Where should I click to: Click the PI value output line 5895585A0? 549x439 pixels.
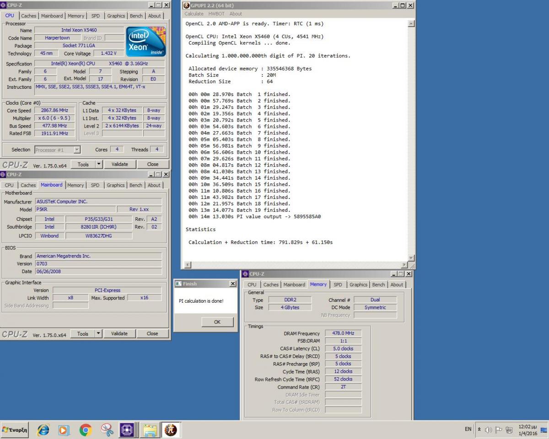pyautogui.click(x=255, y=216)
